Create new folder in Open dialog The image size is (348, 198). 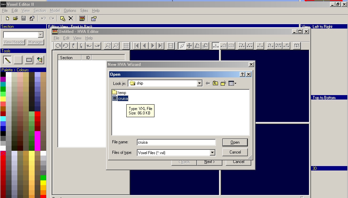tap(223, 83)
